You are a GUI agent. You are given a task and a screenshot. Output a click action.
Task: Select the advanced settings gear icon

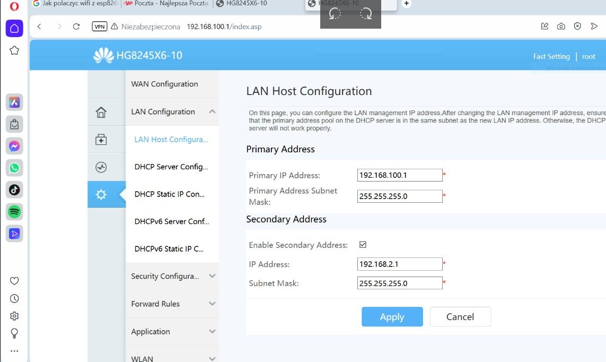pyautogui.click(x=101, y=195)
